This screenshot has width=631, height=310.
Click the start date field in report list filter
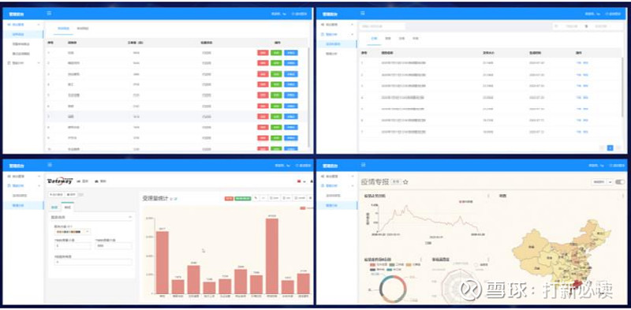[x=571, y=27]
